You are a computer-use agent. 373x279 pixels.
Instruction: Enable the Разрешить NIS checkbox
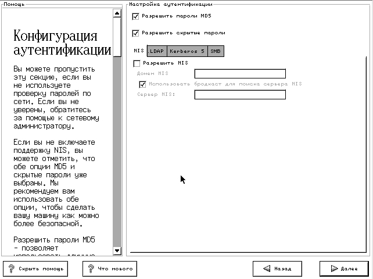pyautogui.click(x=137, y=63)
